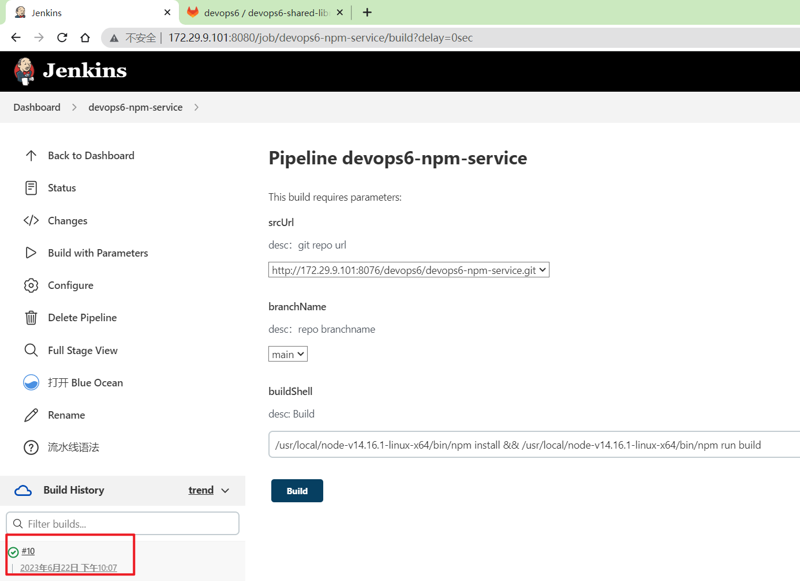
Task: Click the Filter builds search field
Action: click(122, 524)
